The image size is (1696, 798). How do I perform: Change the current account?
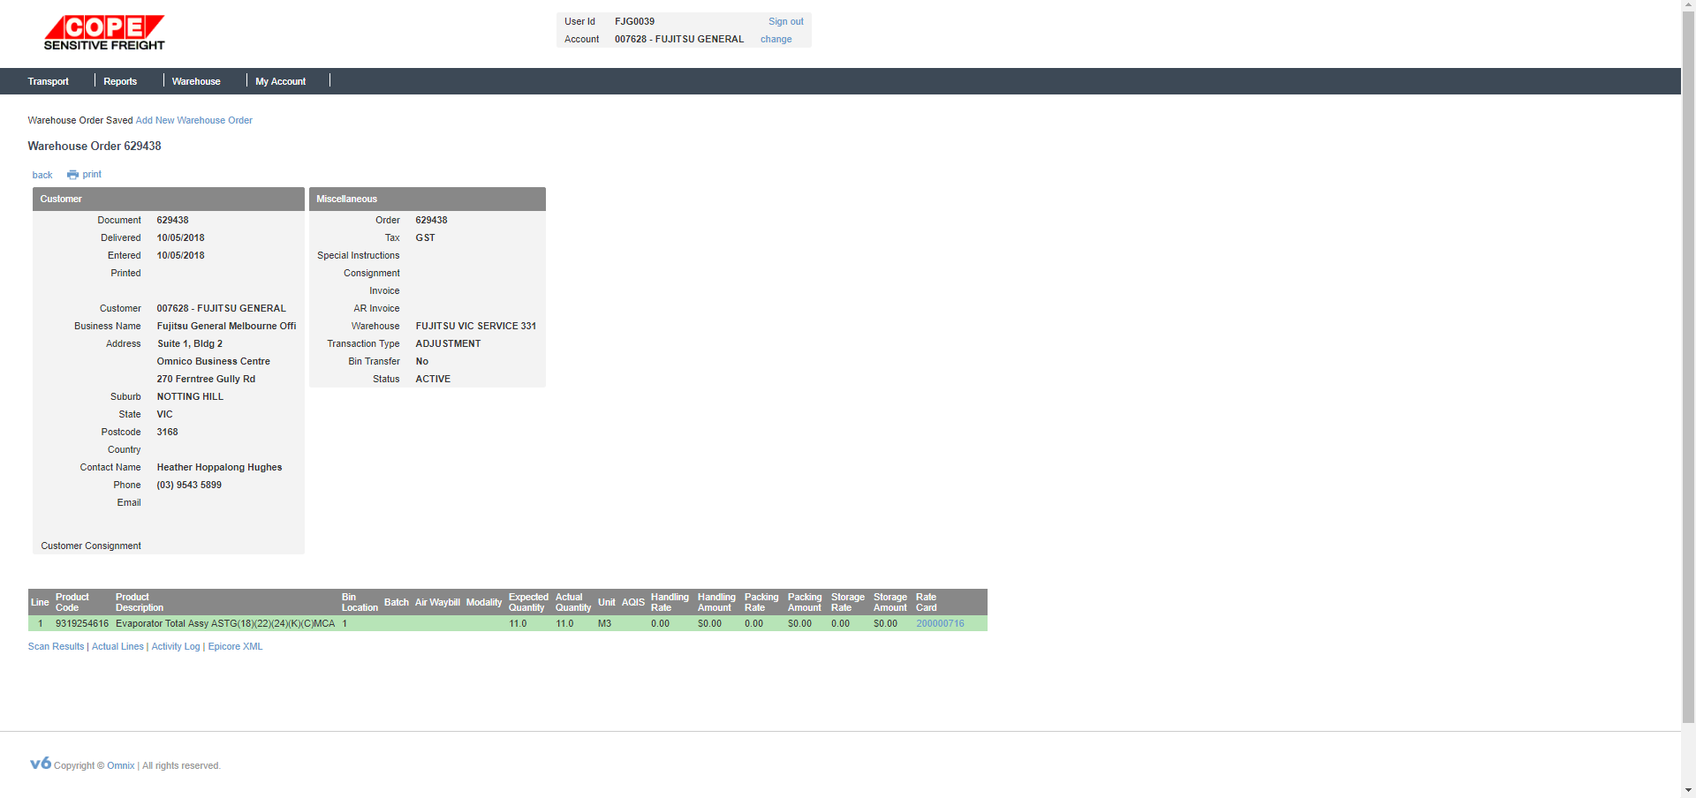click(x=776, y=39)
